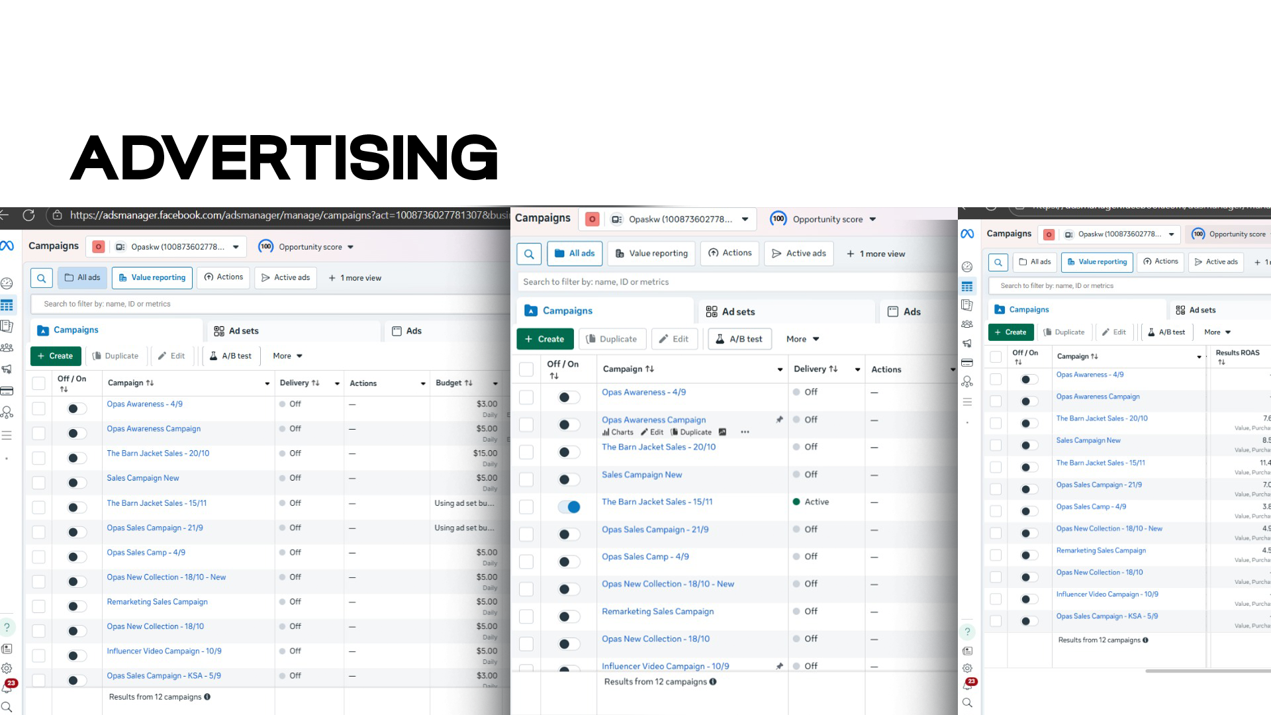
Task: Toggle on Opas Awareness - 4/9 in the left panel
Action: (x=77, y=408)
